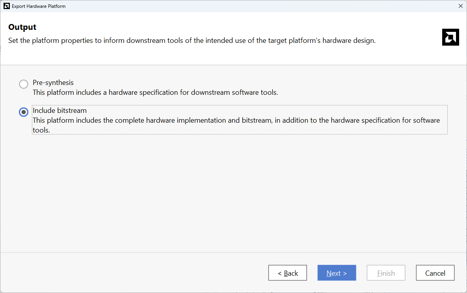Click the Output heading
Image resolution: width=467 pixels, height=293 pixels.
click(x=22, y=27)
